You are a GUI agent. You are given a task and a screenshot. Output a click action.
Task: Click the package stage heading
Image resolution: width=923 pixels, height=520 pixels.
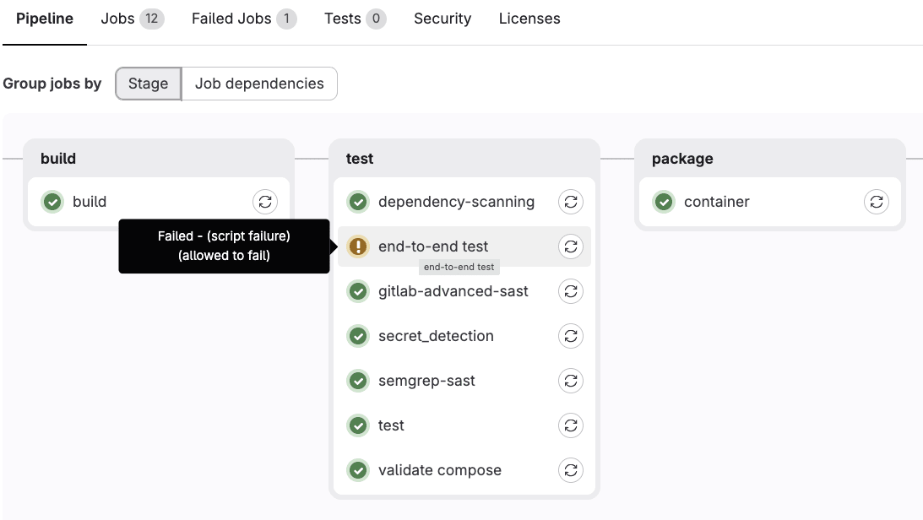pos(682,159)
